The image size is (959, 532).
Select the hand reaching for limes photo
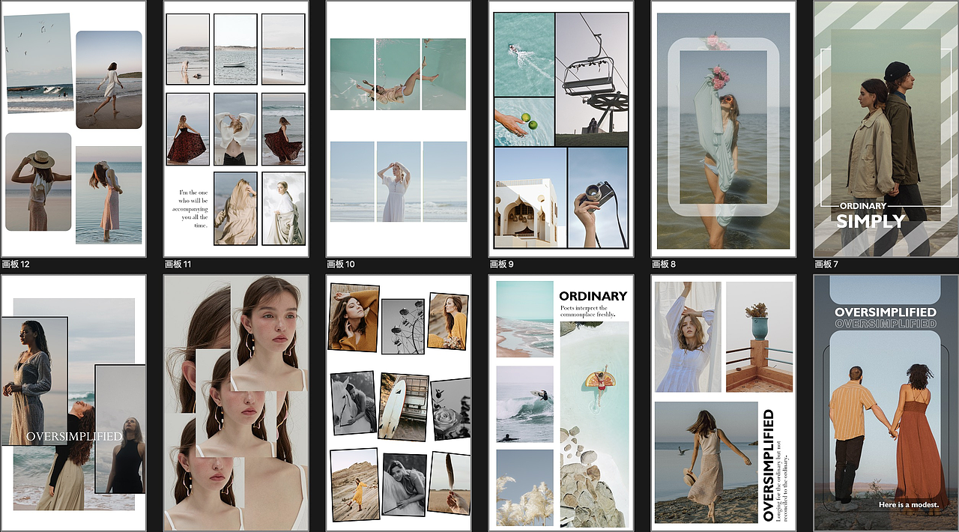pos(524,122)
